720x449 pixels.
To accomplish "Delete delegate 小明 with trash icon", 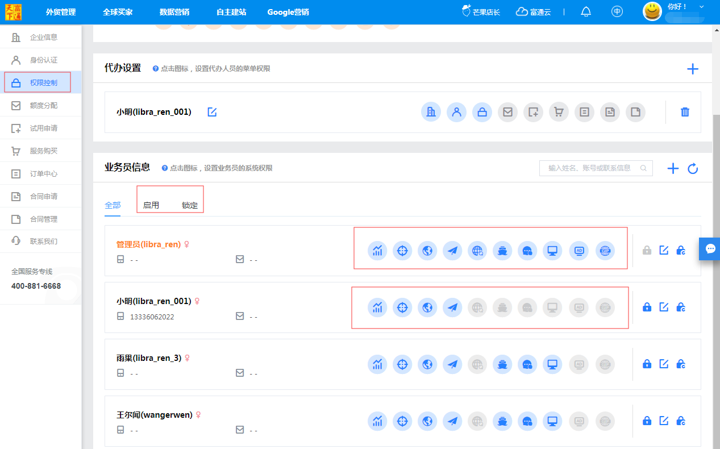I will (x=685, y=112).
